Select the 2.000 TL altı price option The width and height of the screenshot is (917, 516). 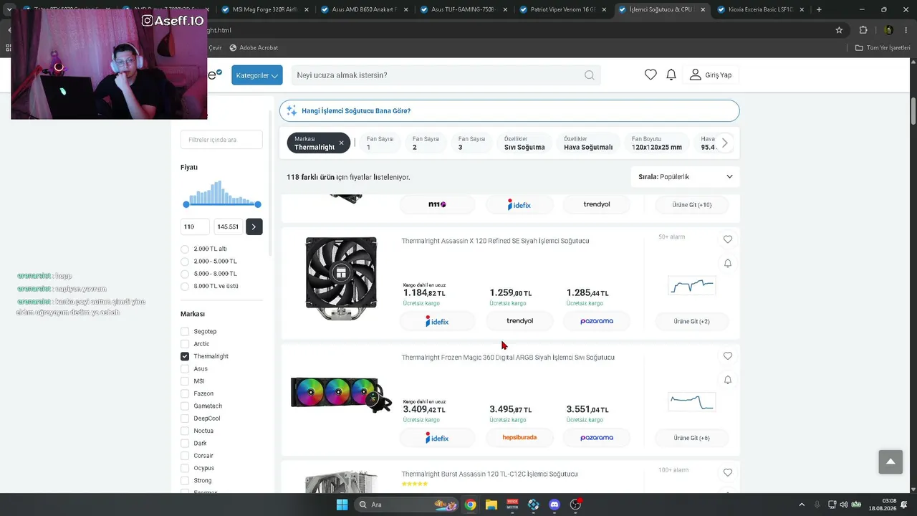185,249
